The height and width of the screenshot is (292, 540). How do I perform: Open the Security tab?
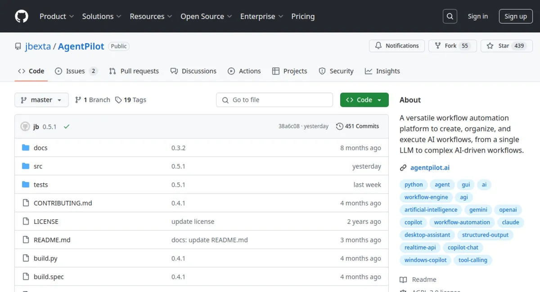tap(336, 71)
